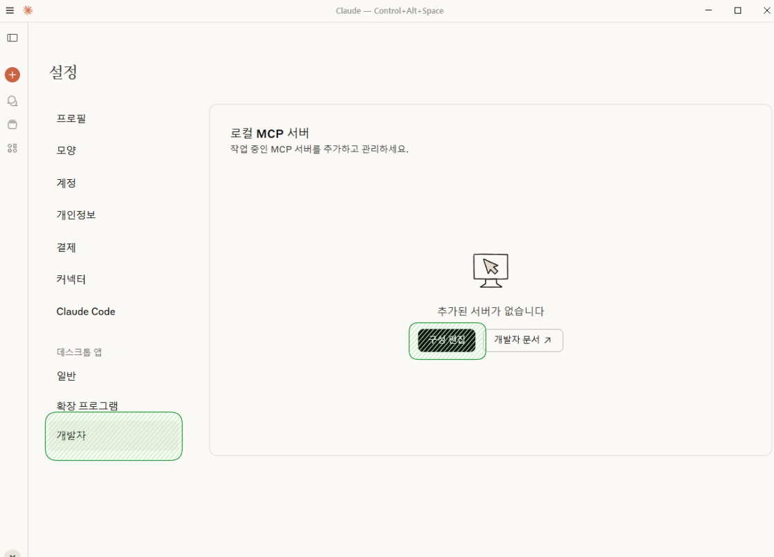Select 계정 settings section
Viewport: 774px width, 557px height.
[x=66, y=183]
